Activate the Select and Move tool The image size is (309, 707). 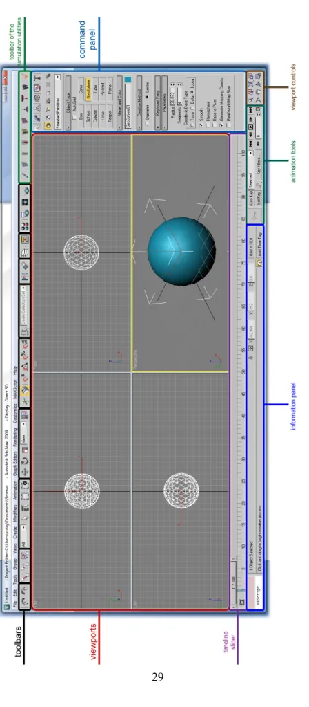pyautogui.click(x=25, y=472)
